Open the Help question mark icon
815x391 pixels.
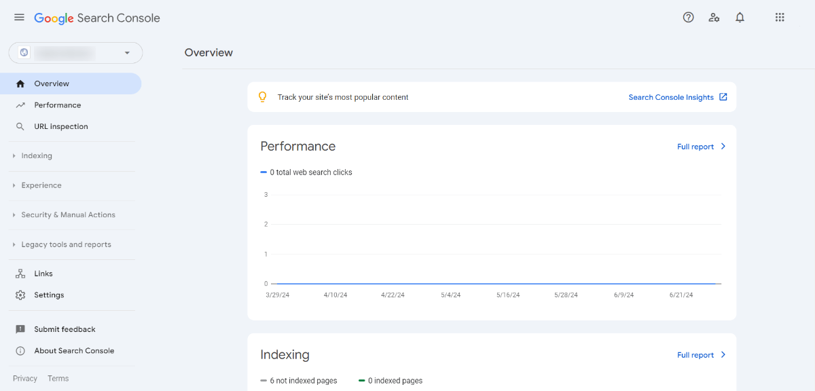point(688,18)
